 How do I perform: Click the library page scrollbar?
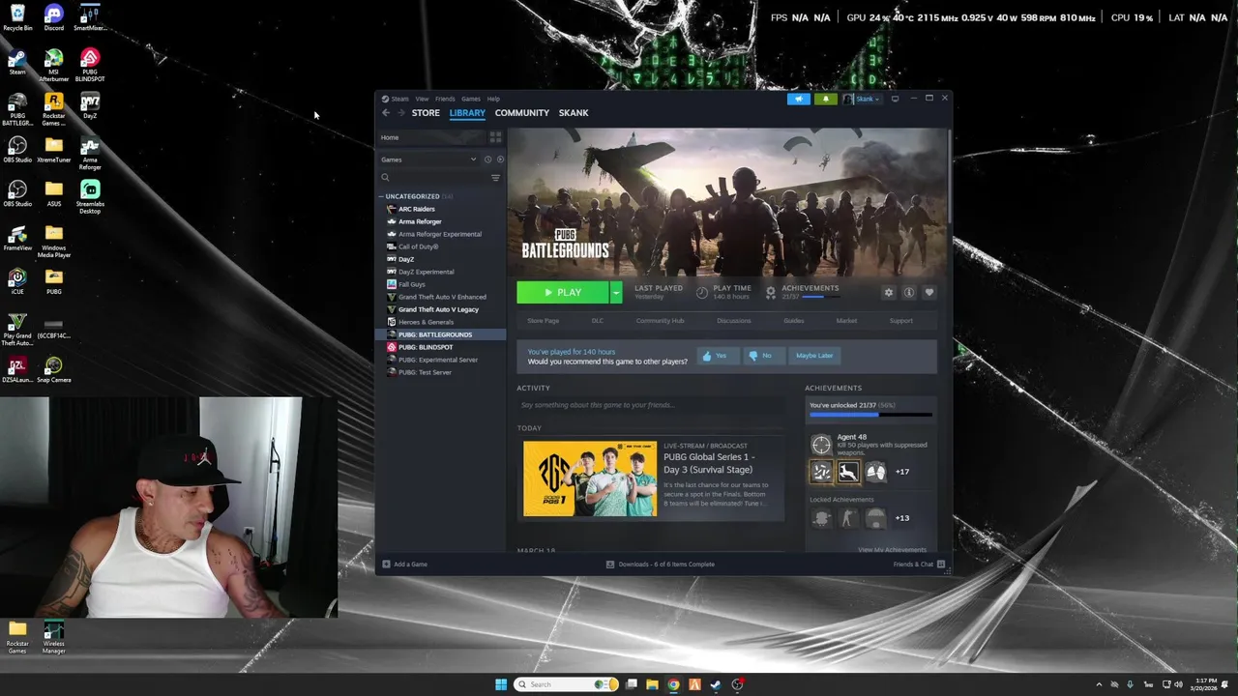[x=950, y=174]
